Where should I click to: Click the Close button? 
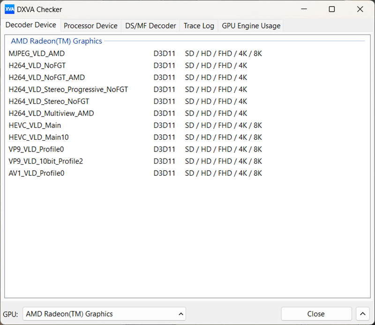(316, 314)
